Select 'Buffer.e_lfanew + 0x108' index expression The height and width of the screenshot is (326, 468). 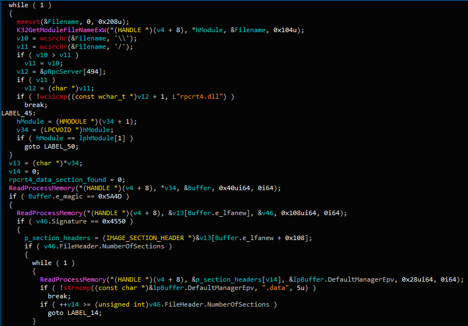[260, 238]
